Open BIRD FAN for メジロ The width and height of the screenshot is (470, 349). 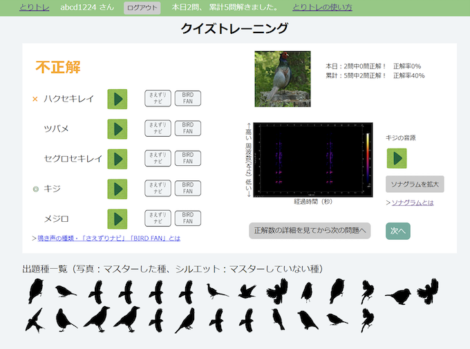point(187,218)
